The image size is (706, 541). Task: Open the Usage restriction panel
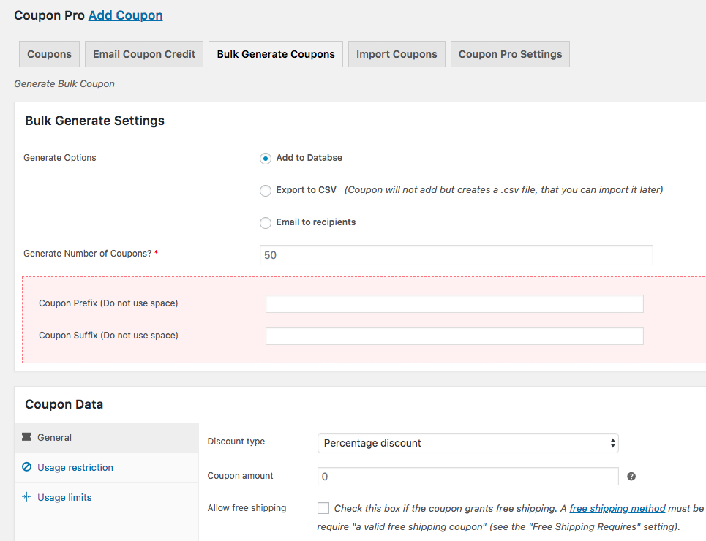click(x=74, y=467)
